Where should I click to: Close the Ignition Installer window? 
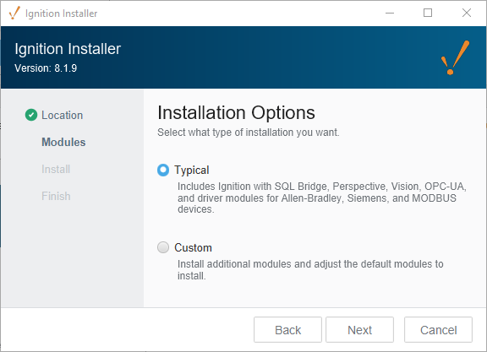coord(467,13)
